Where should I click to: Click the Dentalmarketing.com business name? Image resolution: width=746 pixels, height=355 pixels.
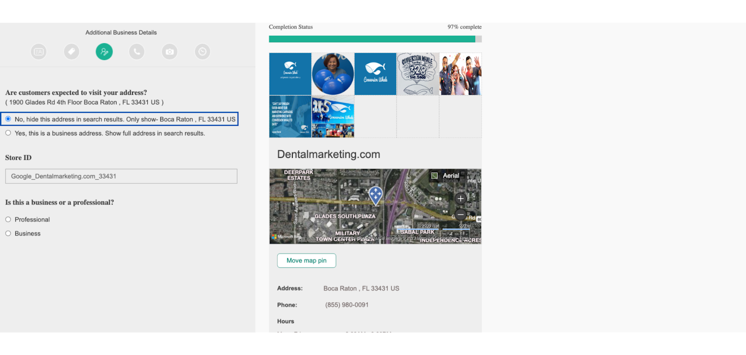pyautogui.click(x=329, y=154)
